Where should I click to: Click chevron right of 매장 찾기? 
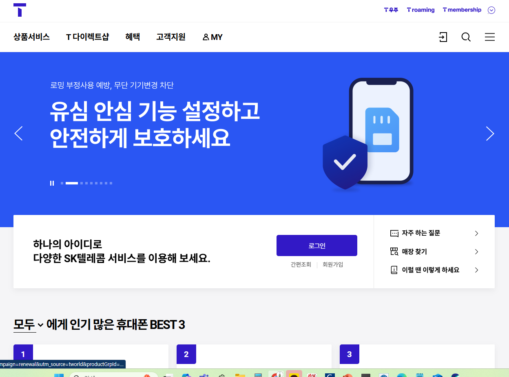[x=476, y=252]
